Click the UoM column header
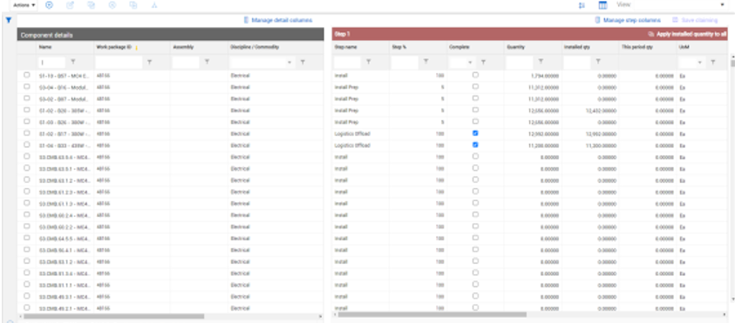 click(684, 47)
